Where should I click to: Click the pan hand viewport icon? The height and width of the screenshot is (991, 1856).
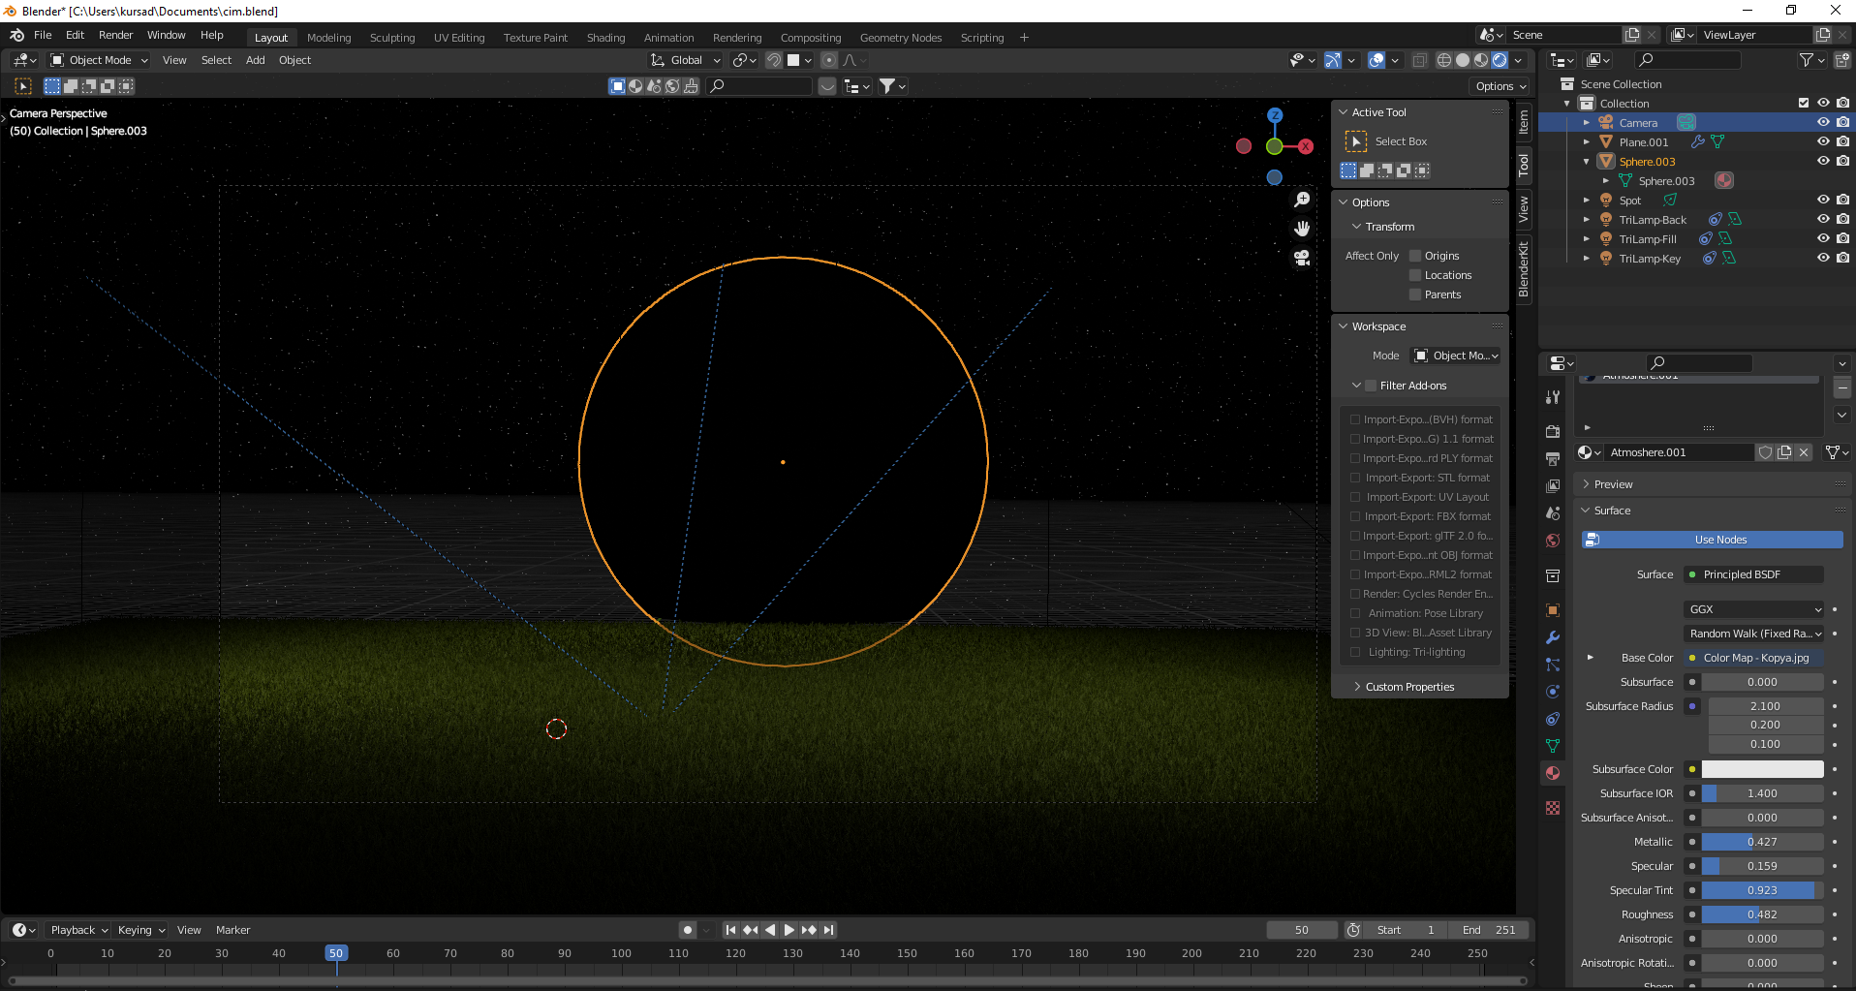[1302, 229]
